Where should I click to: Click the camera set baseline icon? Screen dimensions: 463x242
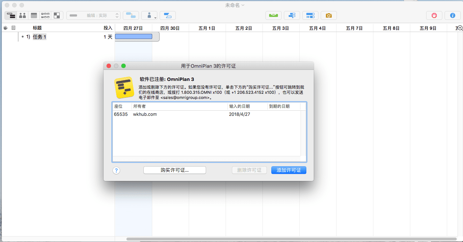tap(329, 15)
